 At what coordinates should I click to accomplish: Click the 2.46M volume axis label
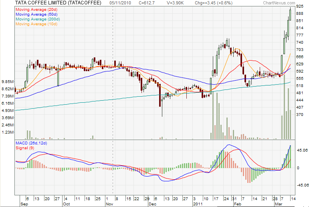point(8,125)
